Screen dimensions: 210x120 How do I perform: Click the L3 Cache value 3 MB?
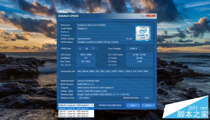[139, 61]
